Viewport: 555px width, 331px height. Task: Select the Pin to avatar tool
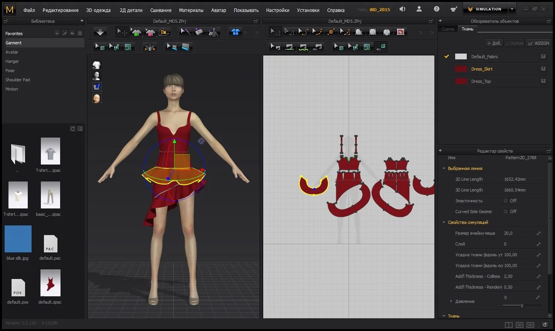coord(213,32)
